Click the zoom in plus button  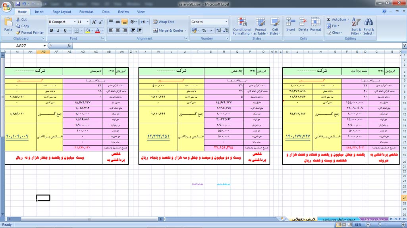[402, 224]
